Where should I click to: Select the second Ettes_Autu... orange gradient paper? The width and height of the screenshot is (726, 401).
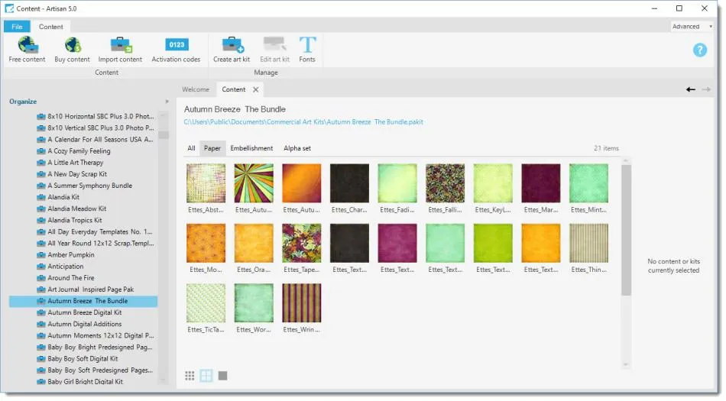pos(301,183)
